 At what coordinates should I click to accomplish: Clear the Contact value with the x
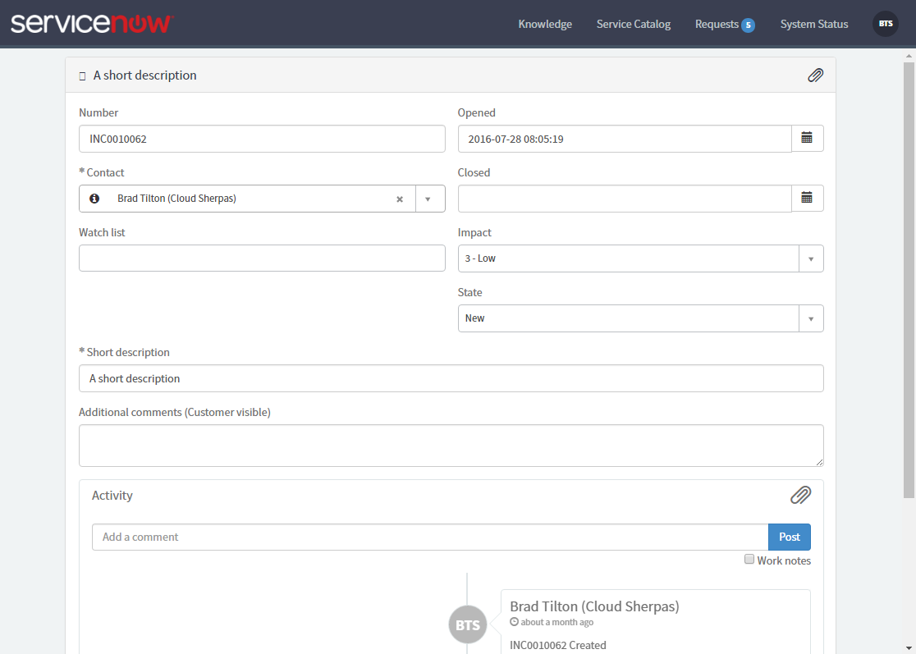(400, 199)
